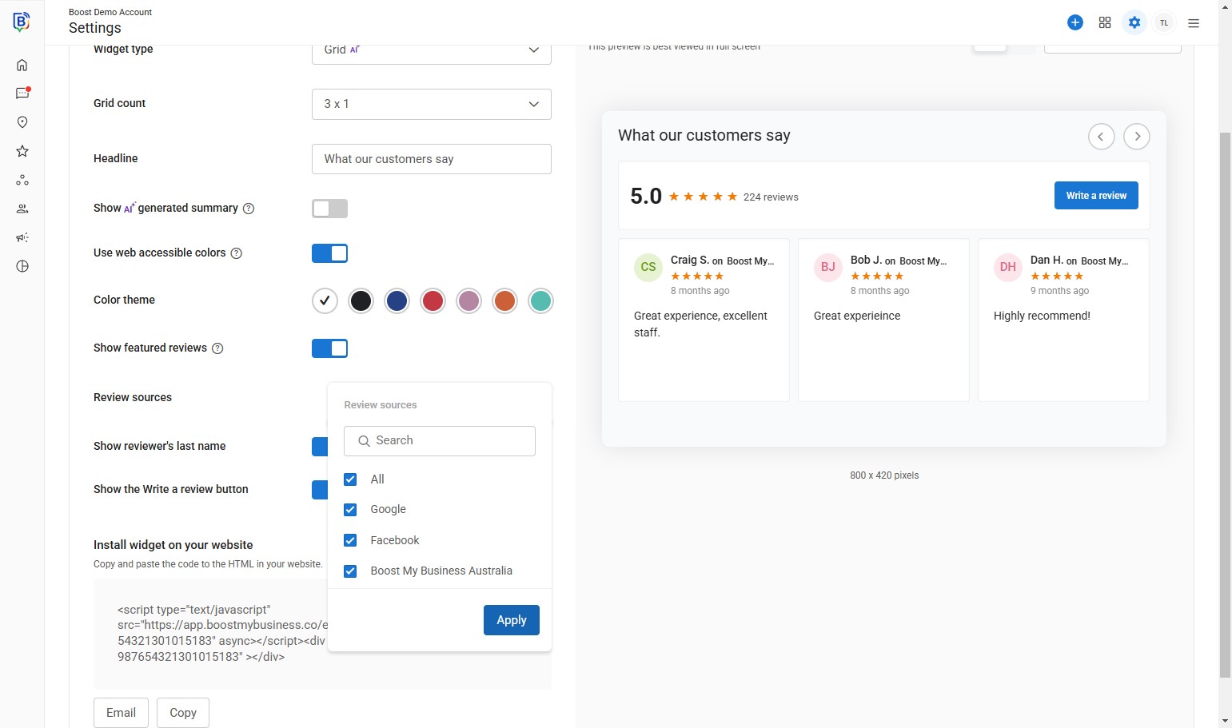Show next reviews with right chevron
This screenshot has width=1232, height=728.
[x=1137, y=137]
